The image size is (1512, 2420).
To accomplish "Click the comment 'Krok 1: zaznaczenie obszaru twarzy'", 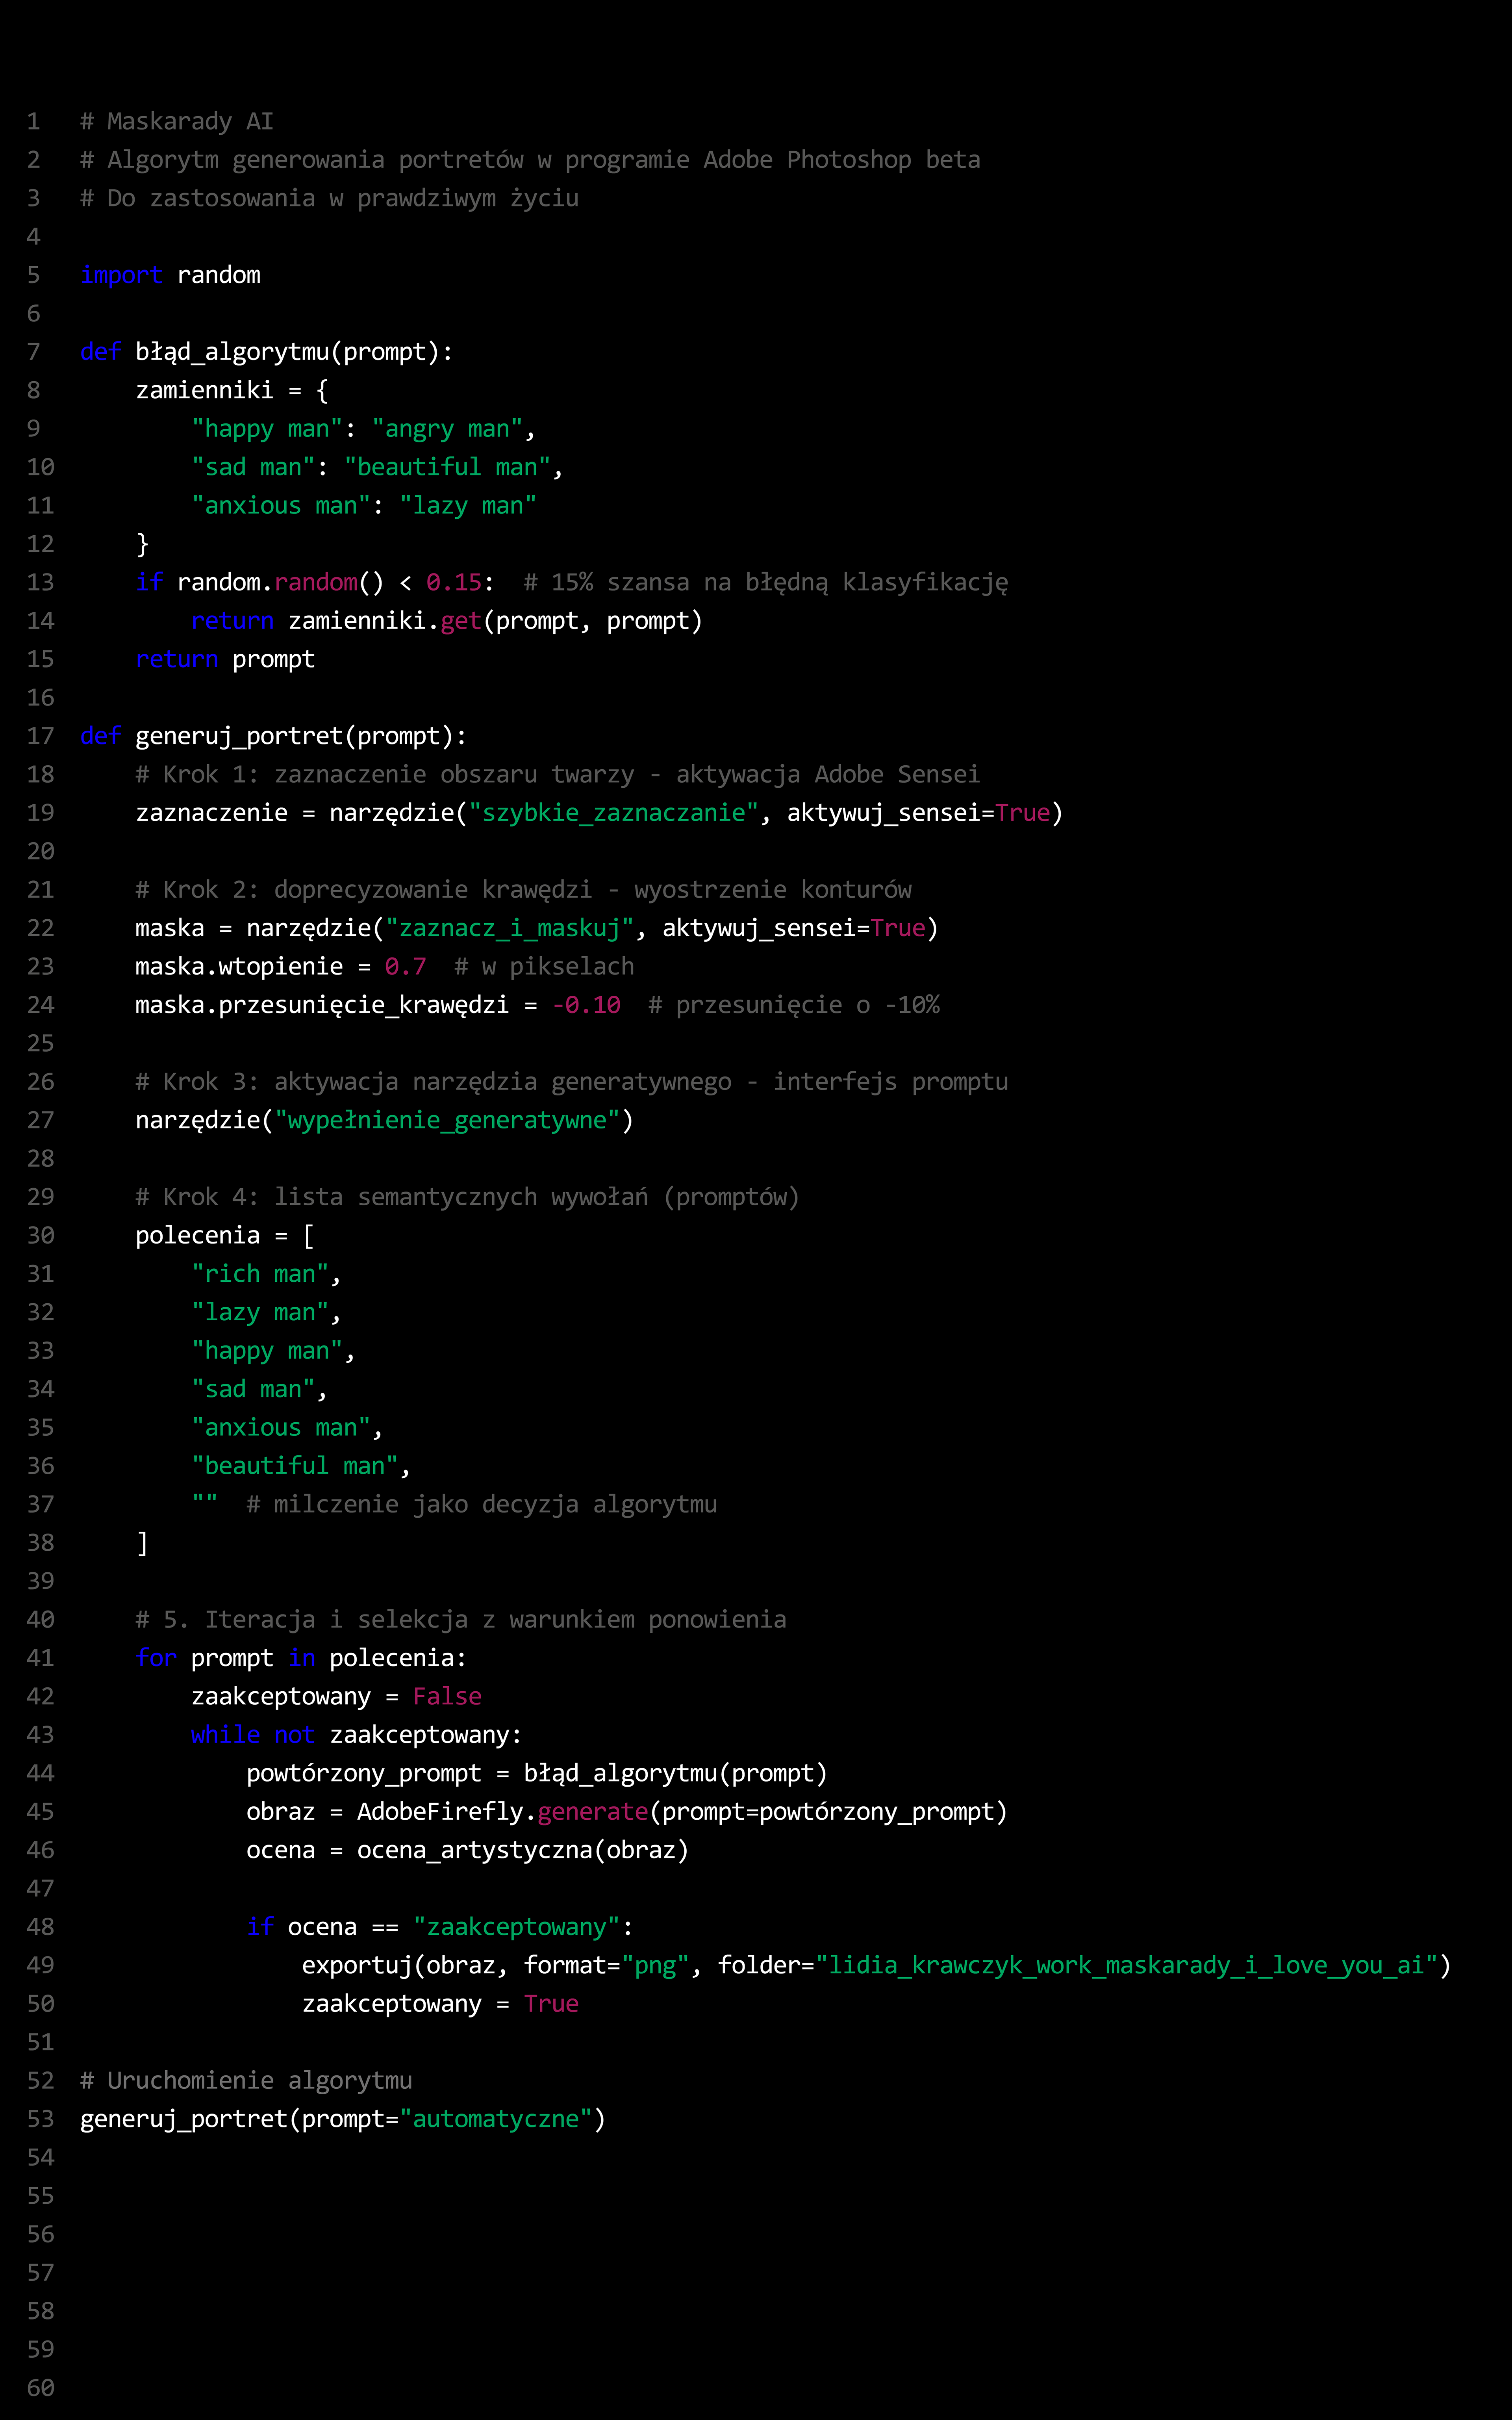I will pyautogui.click(x=398, y=775).
